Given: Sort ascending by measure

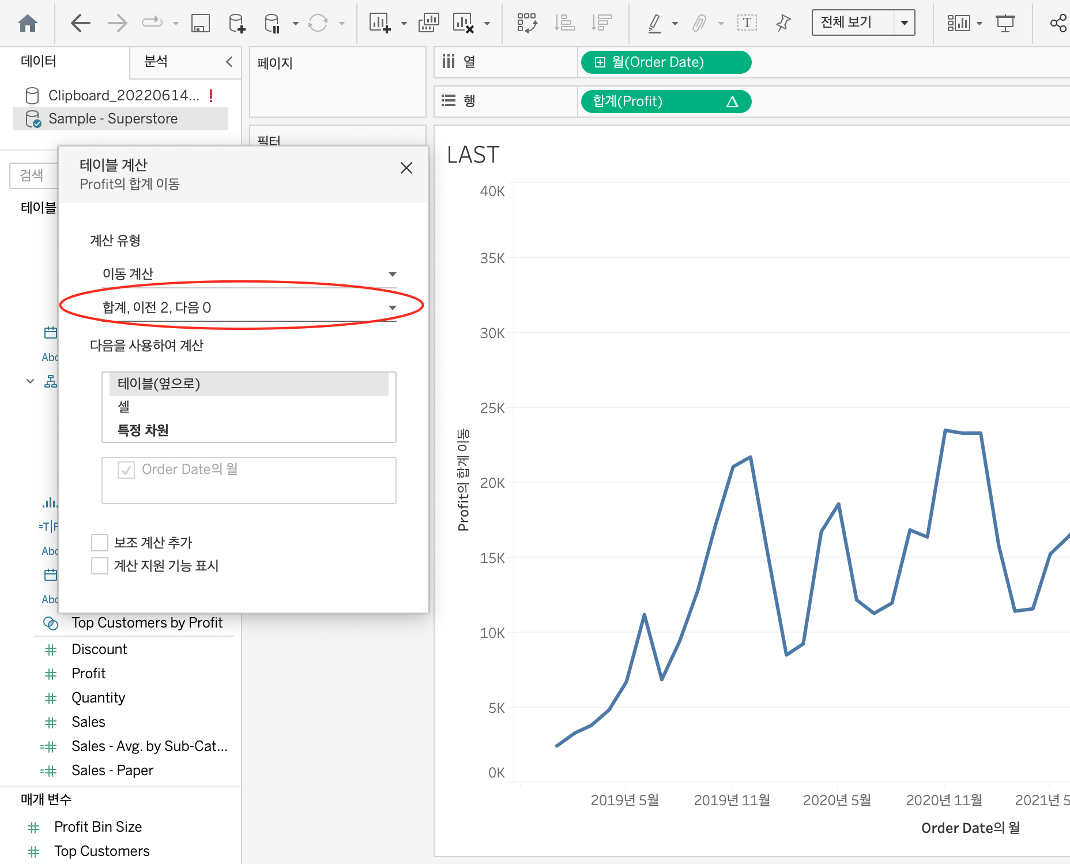Looking at the screenshot, I should 564,23.
